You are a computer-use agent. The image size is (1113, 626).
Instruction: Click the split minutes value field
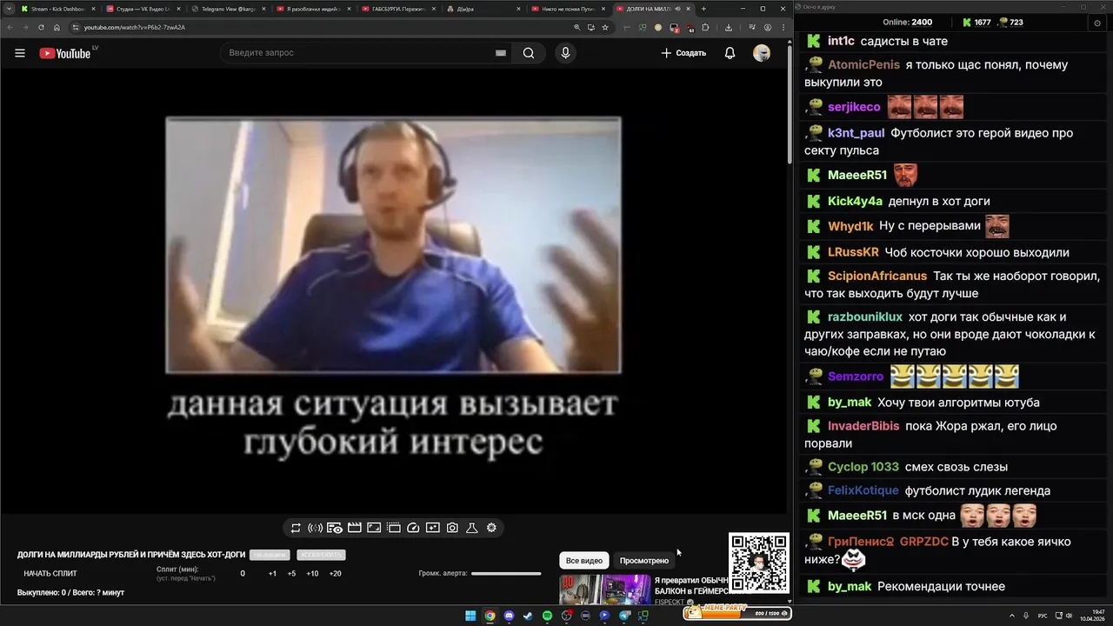click(x=243, y=573)
